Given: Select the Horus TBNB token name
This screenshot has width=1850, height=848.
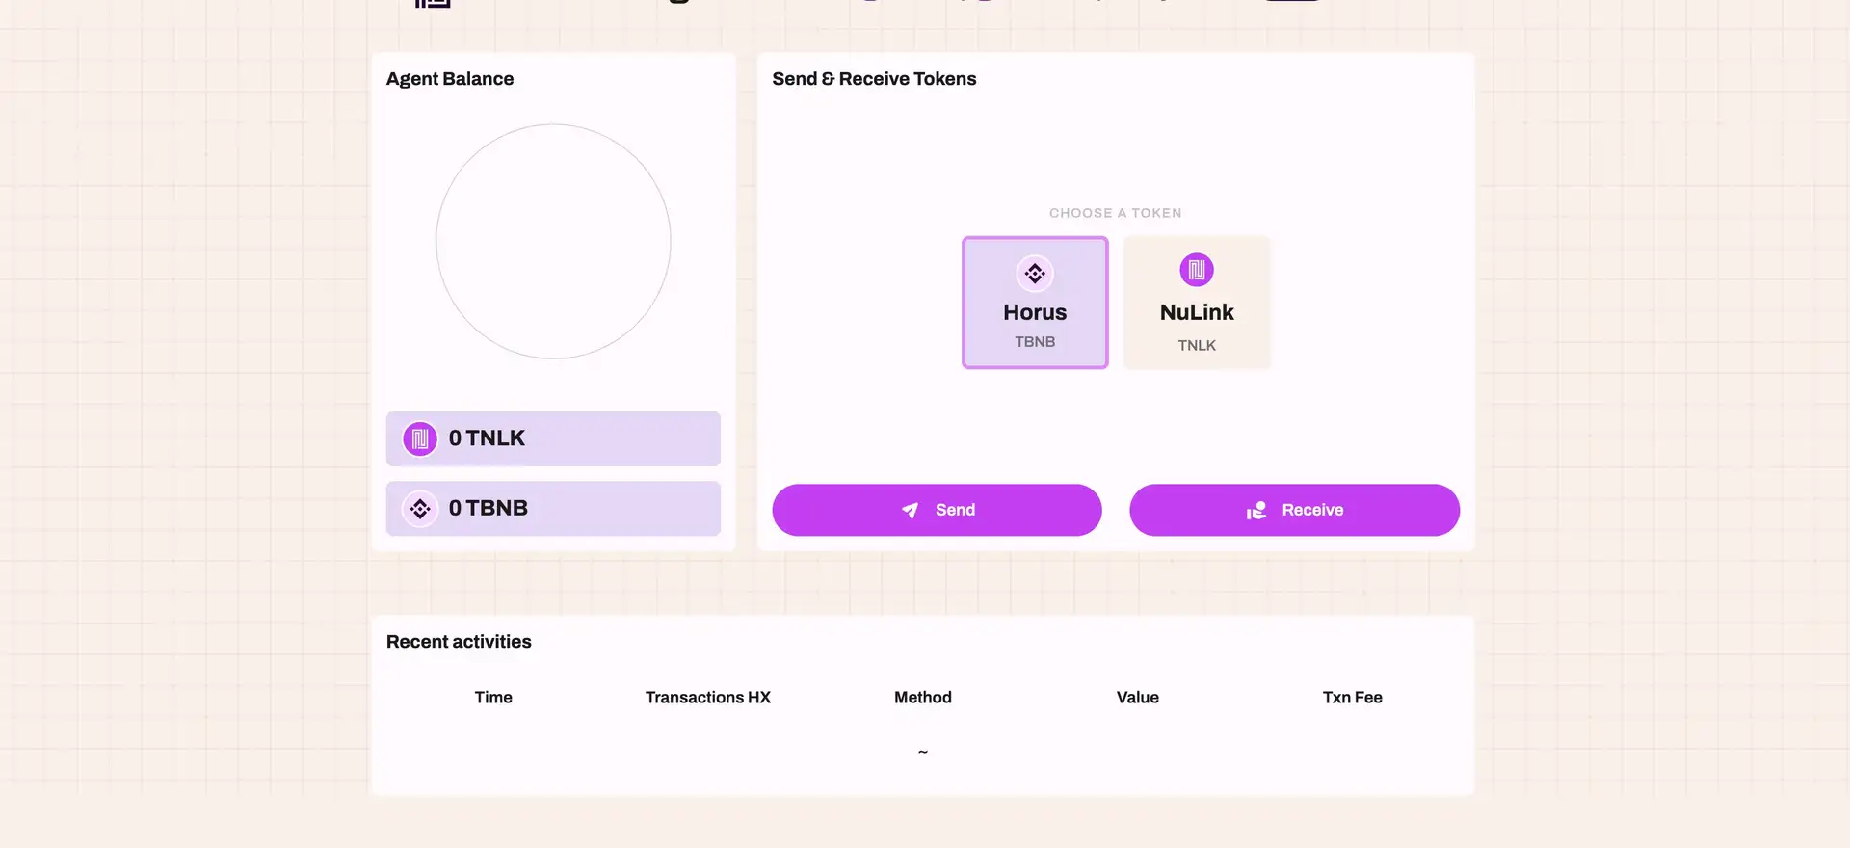Looking at the screenshot, I should coord(1035,312).
